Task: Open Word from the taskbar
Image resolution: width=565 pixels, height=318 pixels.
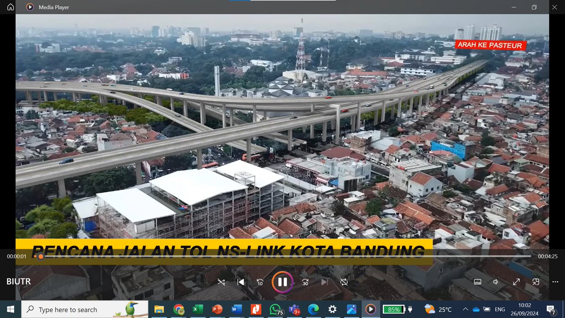Action: pyautogui.click(x=236, y=310)
